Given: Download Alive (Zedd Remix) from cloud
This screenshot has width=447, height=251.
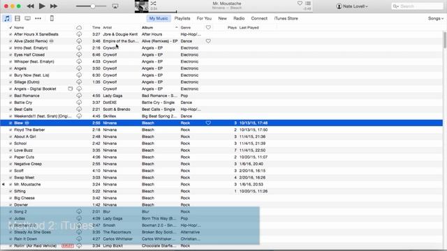Looking at the screenshot, I should click(x=79, y=41).
